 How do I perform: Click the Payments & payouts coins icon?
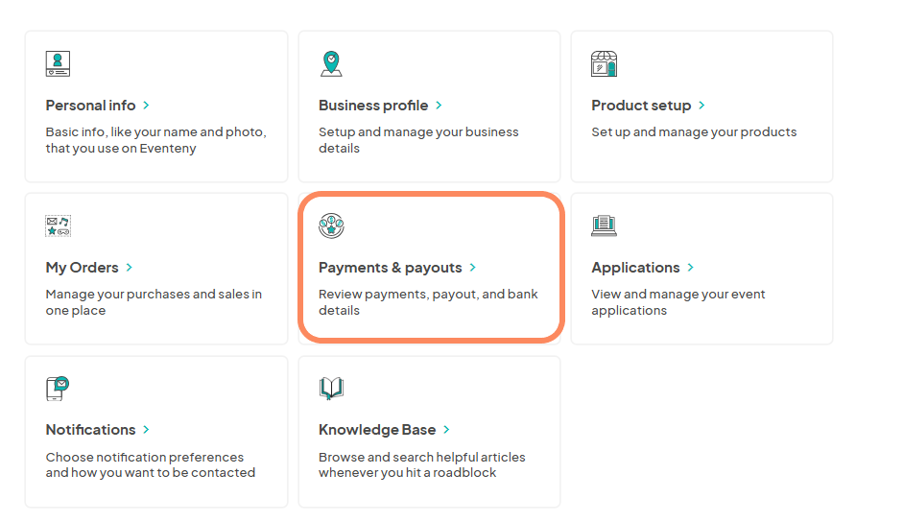[x=331, y=225]
